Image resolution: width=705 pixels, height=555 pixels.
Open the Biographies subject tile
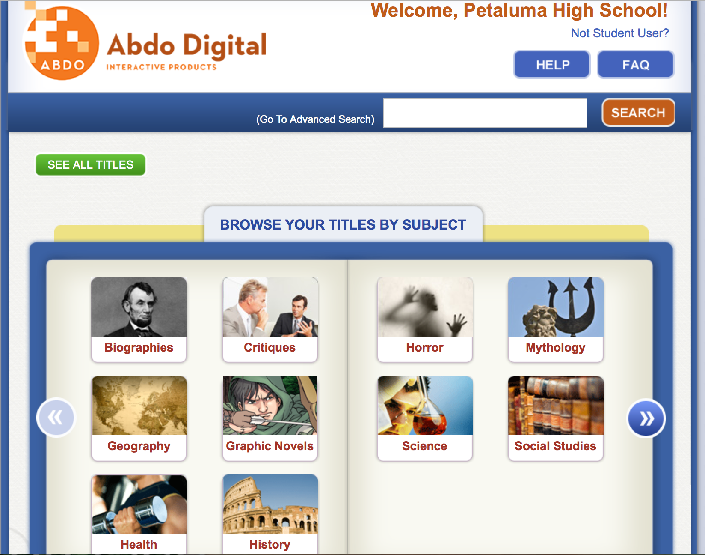pyautogui.click(x=139, y=319)
